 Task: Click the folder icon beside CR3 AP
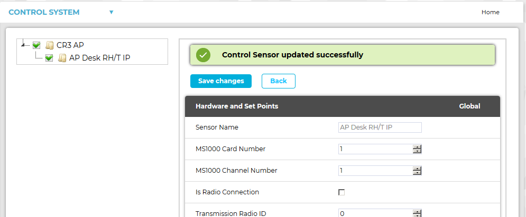(50, 45)
